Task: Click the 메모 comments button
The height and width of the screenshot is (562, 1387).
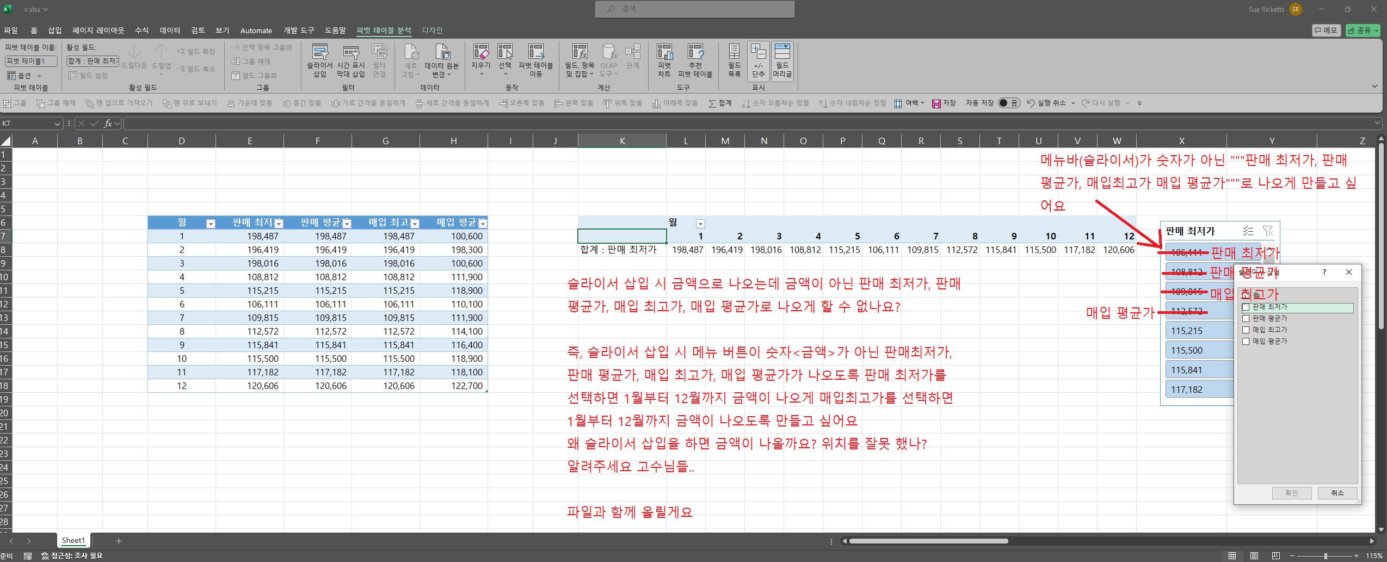Action: (1326, 30)
